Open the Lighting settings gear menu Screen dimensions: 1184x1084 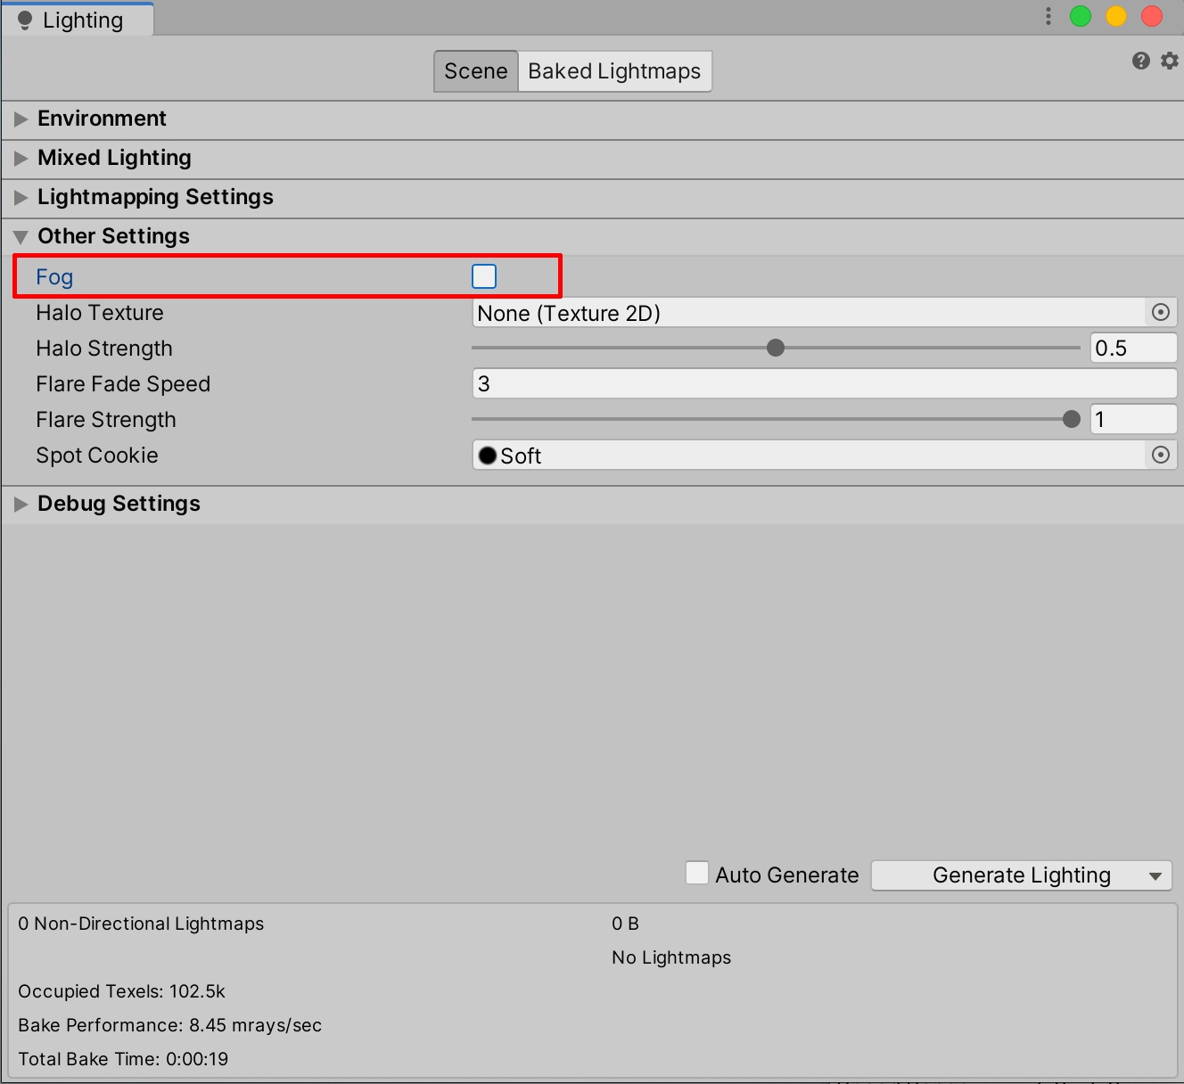click(1169, 61)
